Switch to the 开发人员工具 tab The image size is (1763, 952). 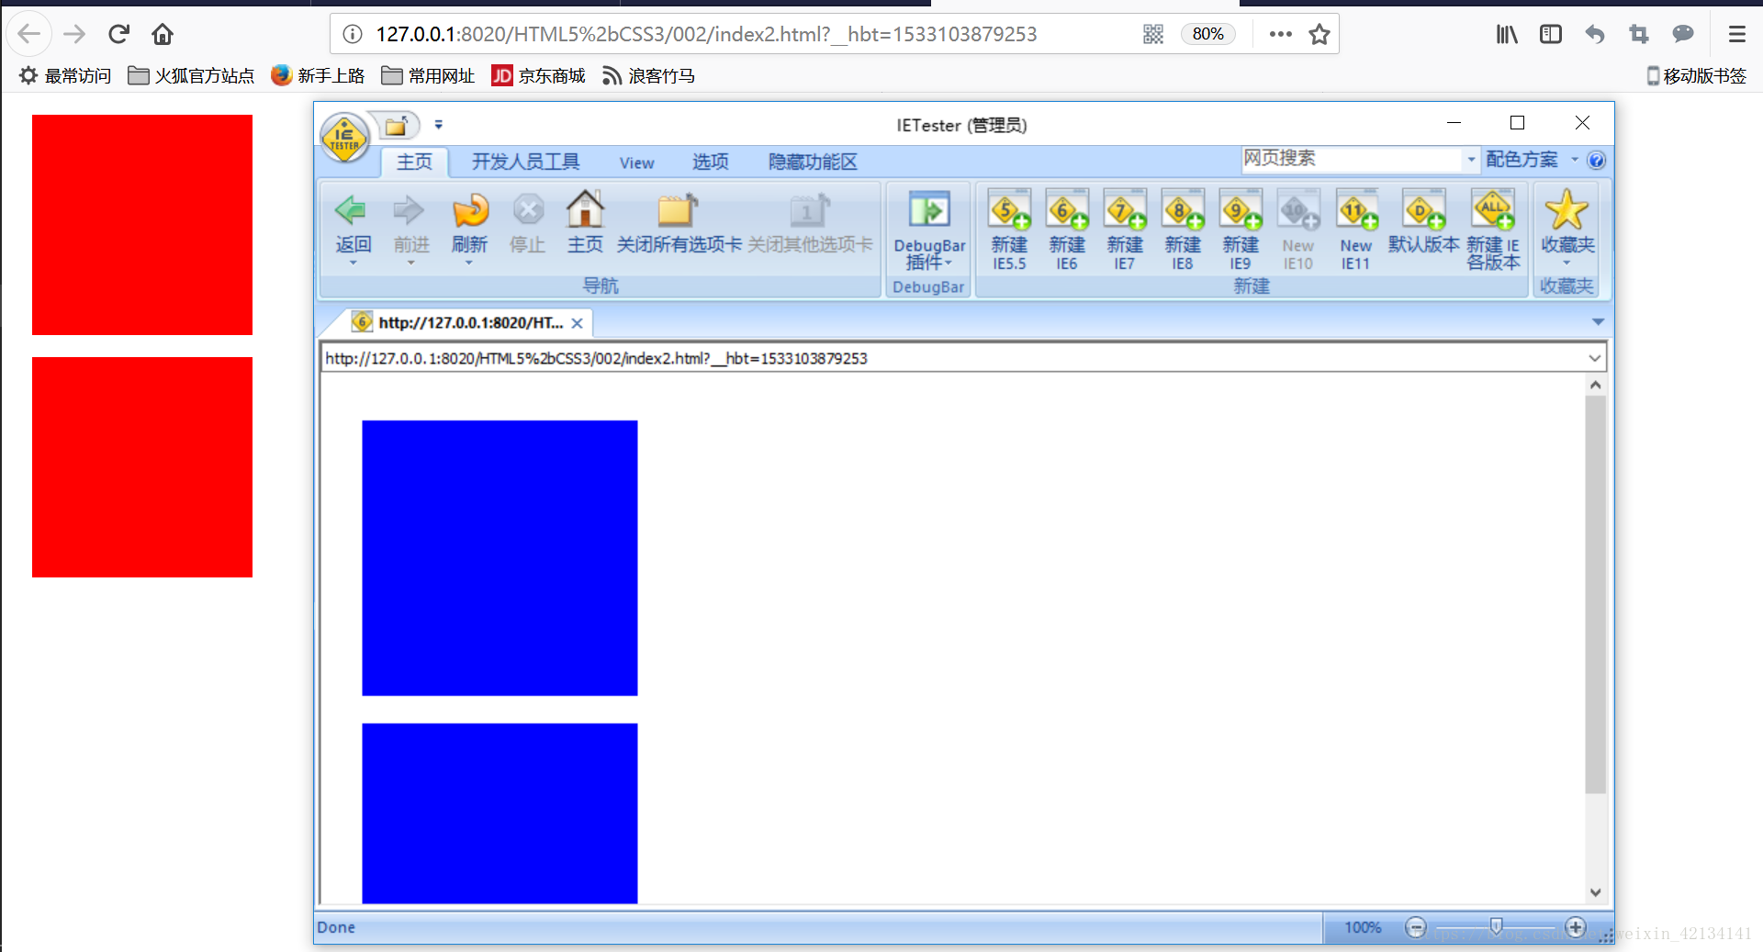(x=524, y=162)
